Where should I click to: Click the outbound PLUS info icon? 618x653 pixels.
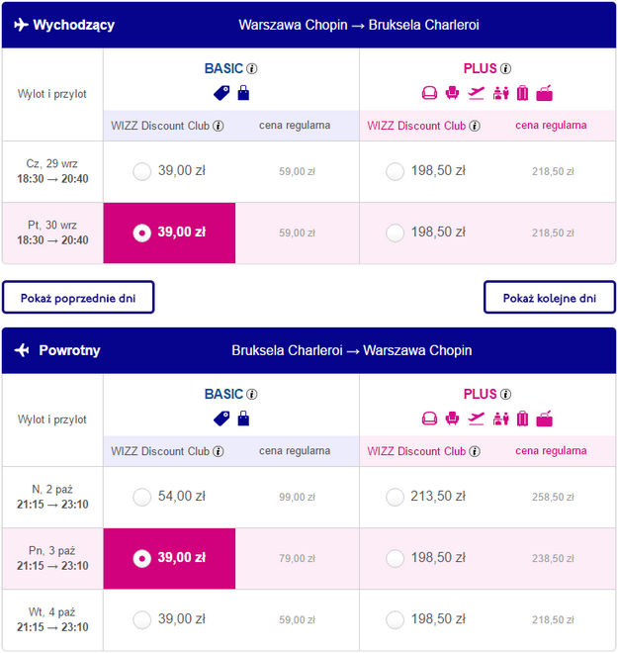(x=505, y=69)
